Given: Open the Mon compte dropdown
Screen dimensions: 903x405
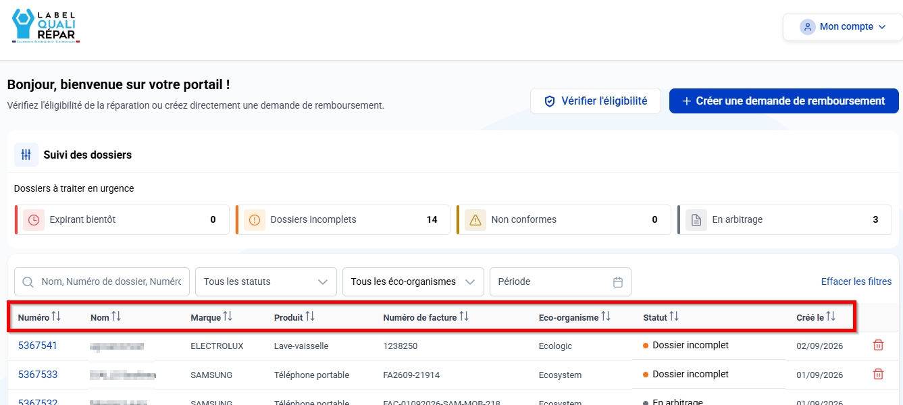Looking at the screenshot, I should click(842, 27).
